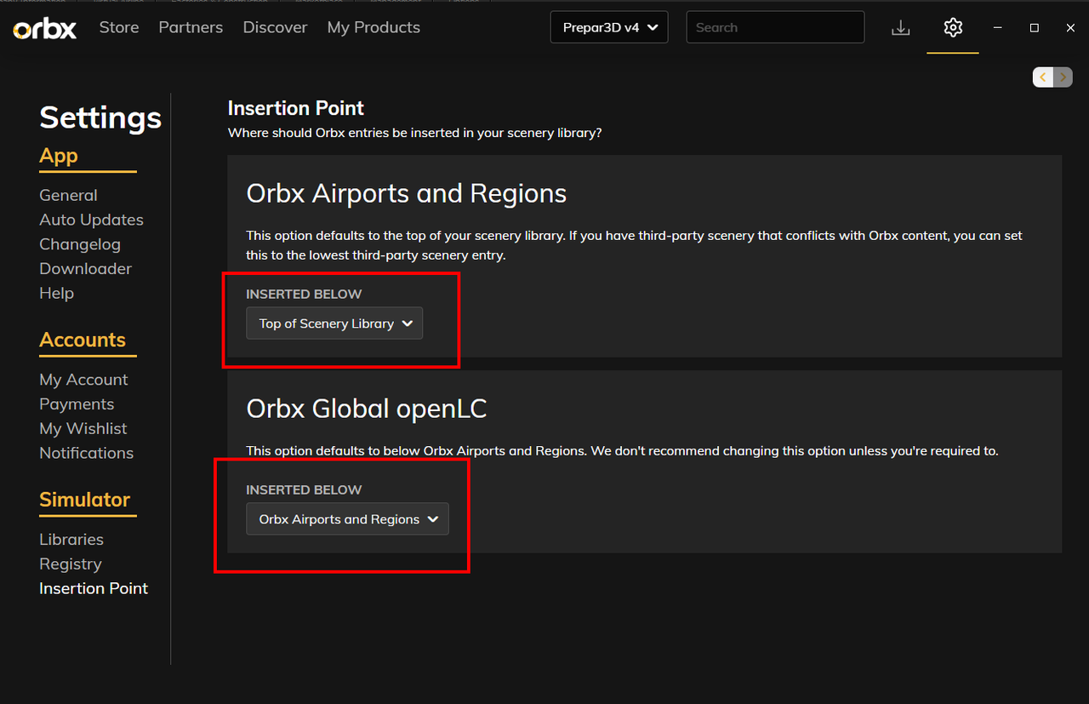Click the Orbx logo
1089x704 pixels.
pyautogui.click(x=45, y=29)
